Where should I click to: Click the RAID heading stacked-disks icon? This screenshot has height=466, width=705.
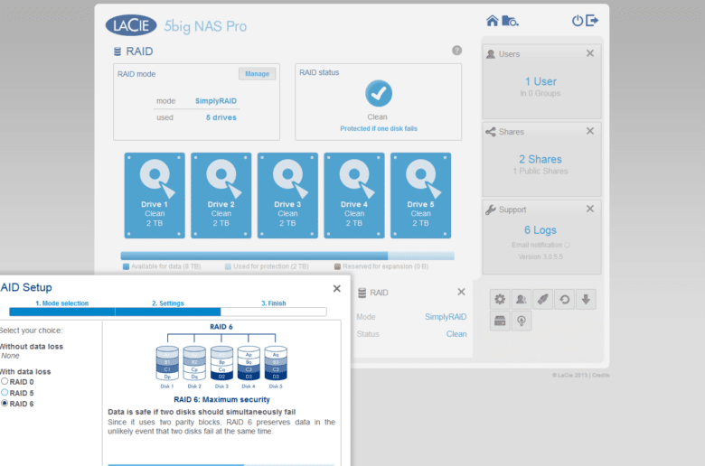[x=117, y=51]
